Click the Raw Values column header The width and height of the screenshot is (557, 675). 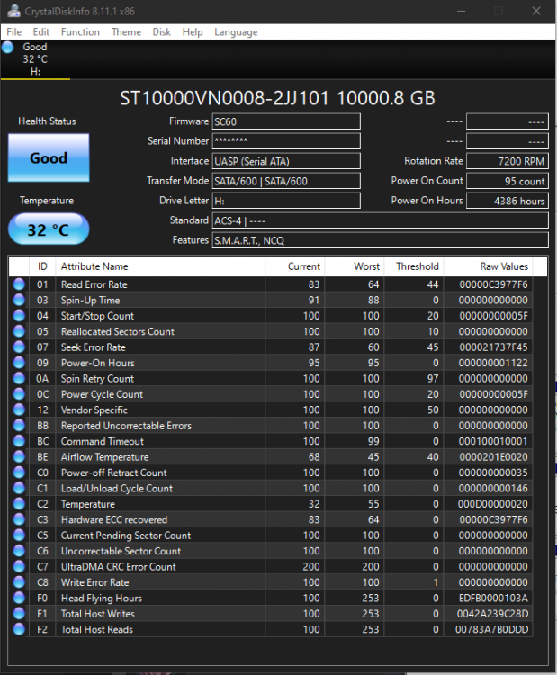pyautogui.click(x=488, y=266)
